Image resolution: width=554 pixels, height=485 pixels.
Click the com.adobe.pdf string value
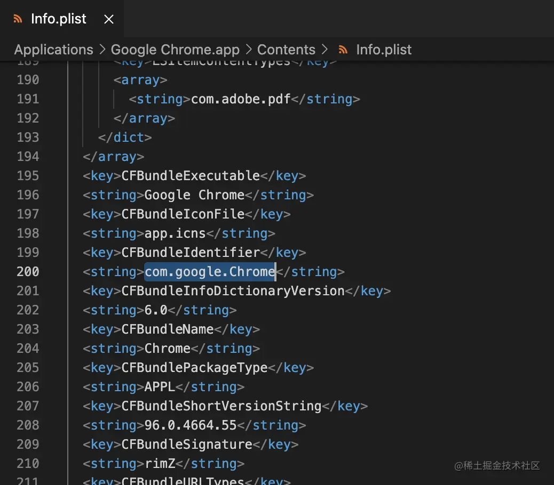pyautogui.click(x=241, y=100)
